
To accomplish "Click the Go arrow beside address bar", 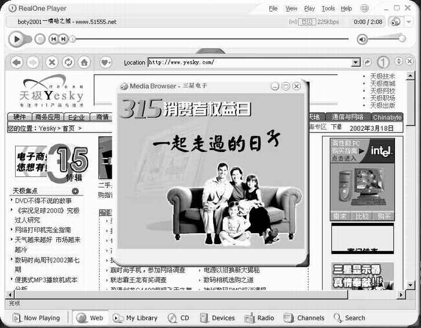I will pos(367,62).
